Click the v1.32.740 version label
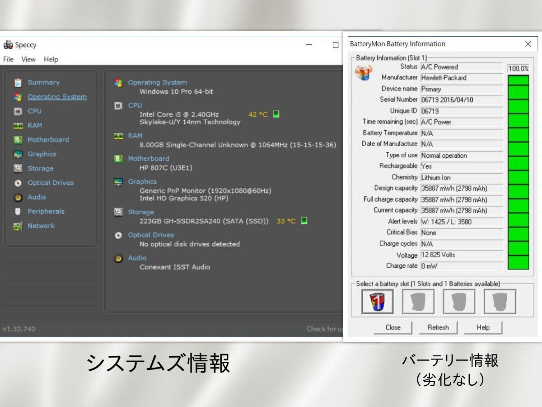 click(x=19, y=329)
